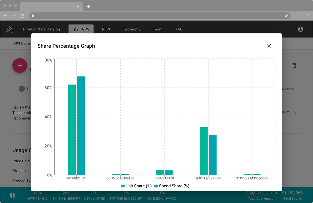This screenshot has height=203, width=313.
Task: Click the Share Percentage Graph title
Action: [66, 46]
